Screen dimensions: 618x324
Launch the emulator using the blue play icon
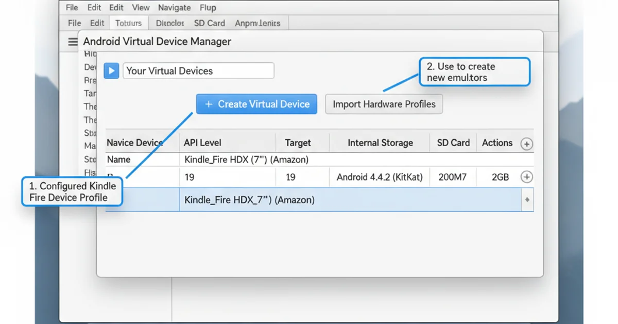(x=111, y=70)
